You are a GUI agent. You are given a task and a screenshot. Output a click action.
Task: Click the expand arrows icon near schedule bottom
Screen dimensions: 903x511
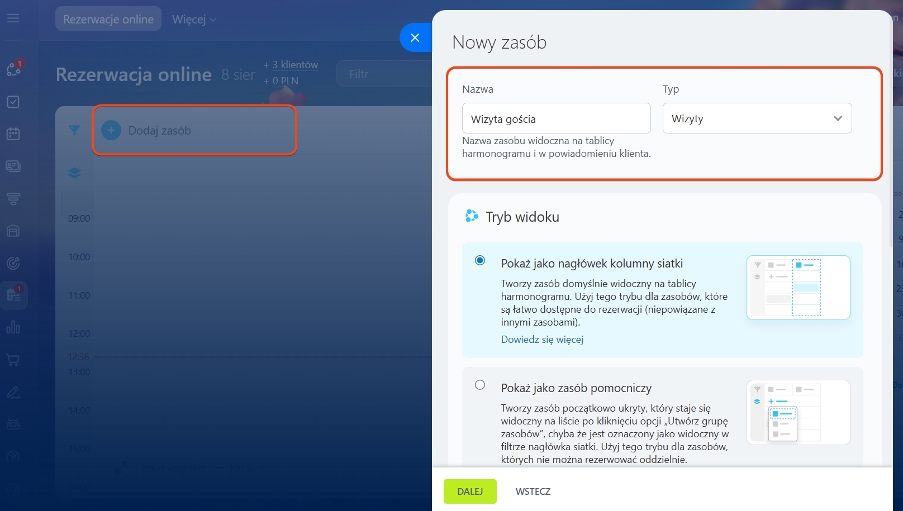[121, 467]
